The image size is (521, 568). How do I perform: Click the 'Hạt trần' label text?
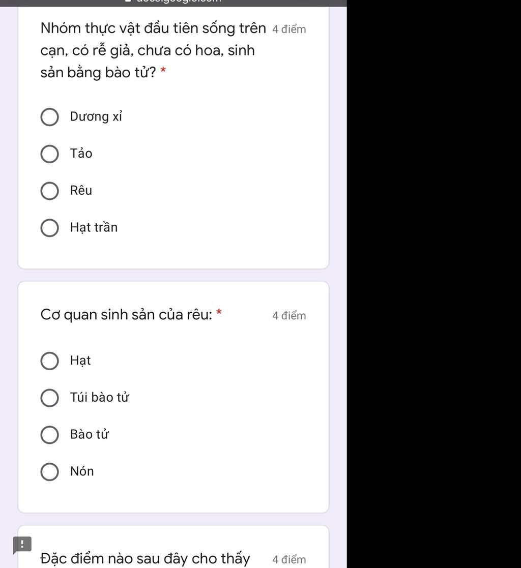pos(94,227)
